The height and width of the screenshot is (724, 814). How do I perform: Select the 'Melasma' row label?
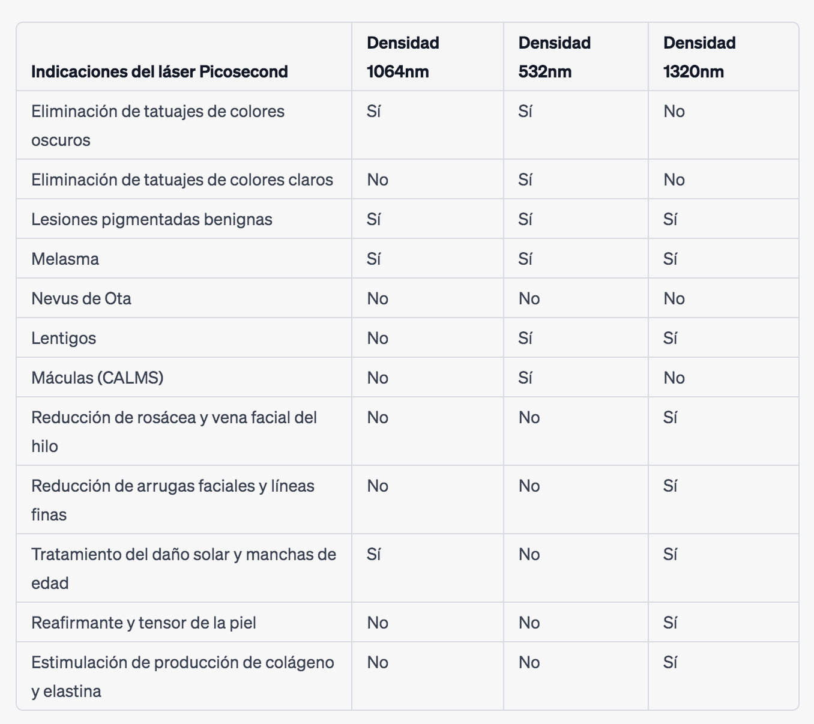click(x=65, y=259)
